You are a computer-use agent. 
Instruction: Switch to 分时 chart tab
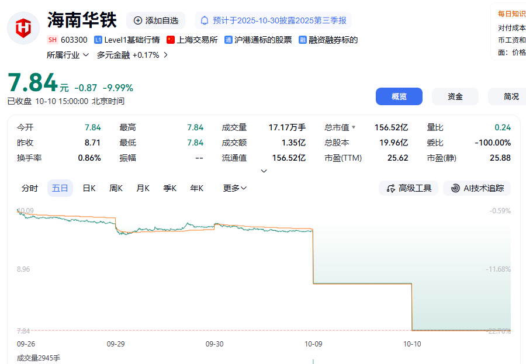tap(30, 188)
